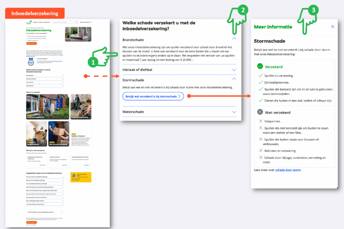Click the Consumentenbond badge icon

click(x=31, y=62)
